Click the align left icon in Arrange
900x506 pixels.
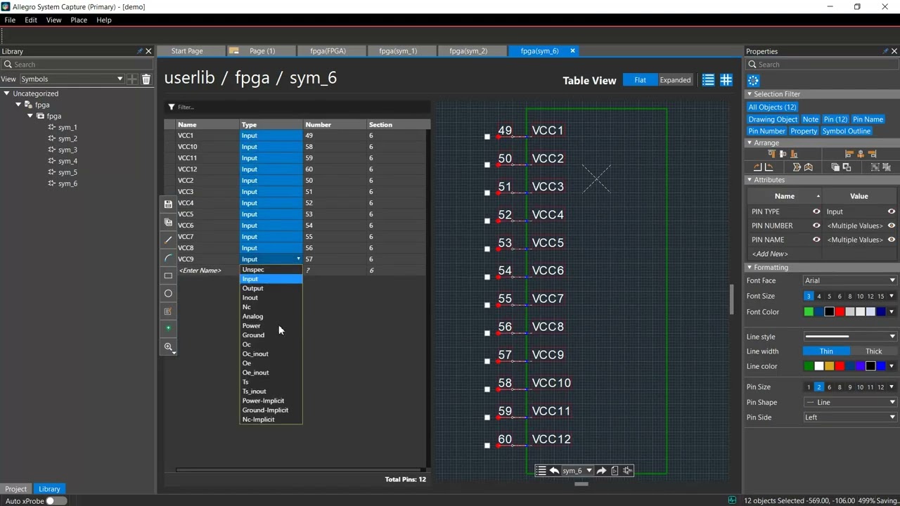[849, 154]
